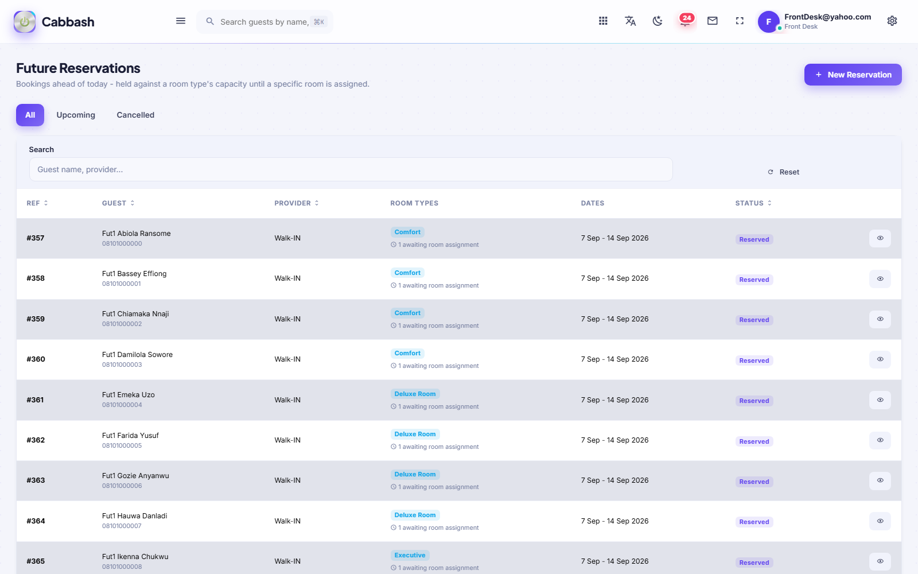Click the Comfort tag for #357
The image size is (918, 574).
(x=407, y=232)
